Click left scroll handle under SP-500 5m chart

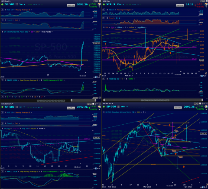coord(71,100)
